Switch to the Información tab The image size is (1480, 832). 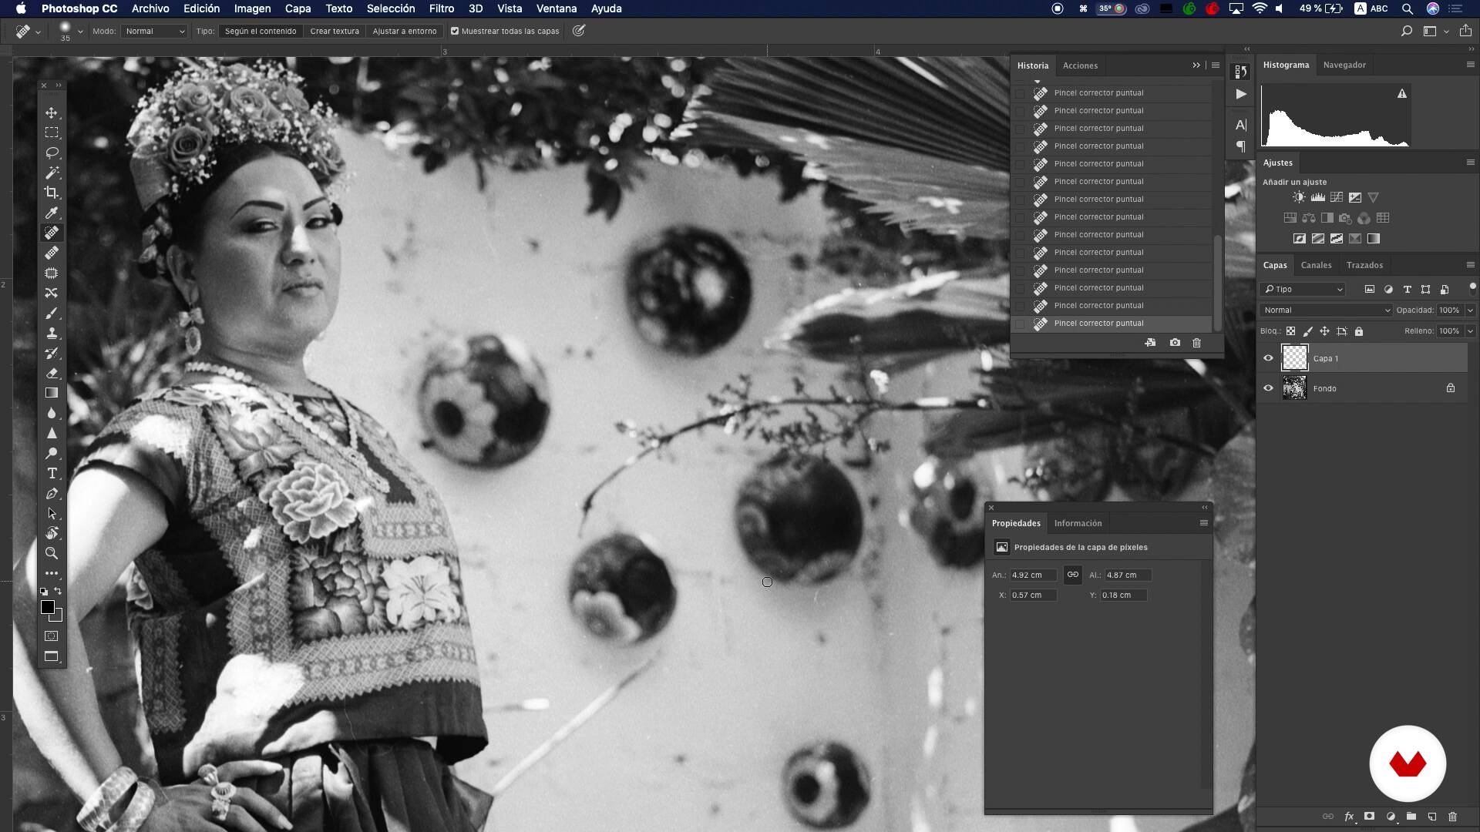pos(1078,523)
